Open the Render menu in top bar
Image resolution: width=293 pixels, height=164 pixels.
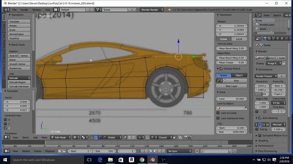point(24,10)
